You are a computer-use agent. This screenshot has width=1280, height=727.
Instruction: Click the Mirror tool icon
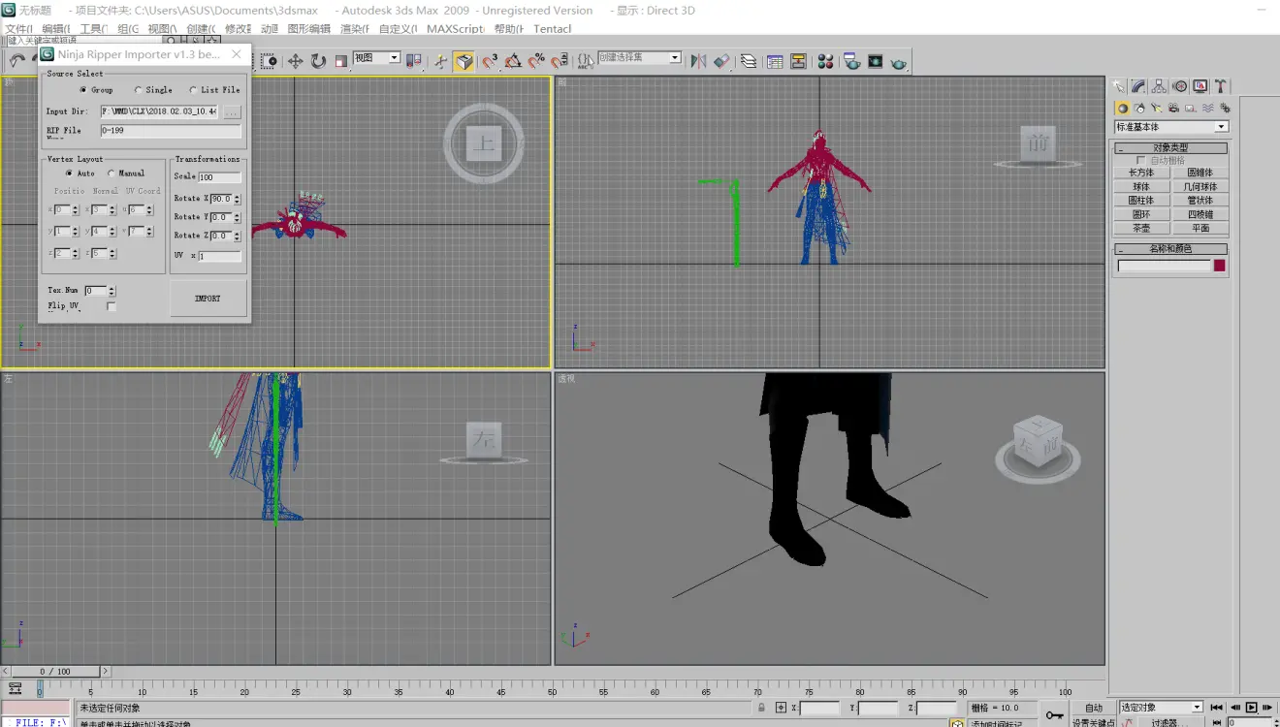[x=698, y=61]
